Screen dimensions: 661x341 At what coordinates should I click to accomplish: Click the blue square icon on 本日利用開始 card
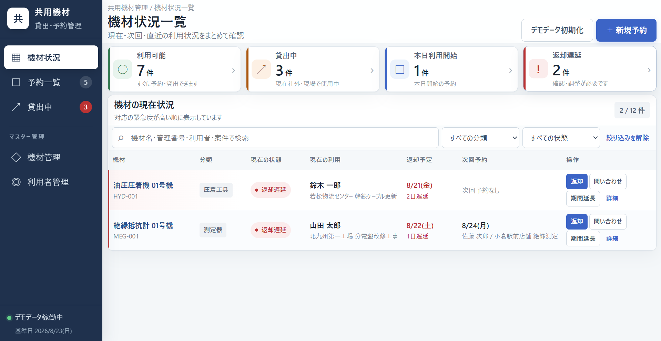[400, 70]
